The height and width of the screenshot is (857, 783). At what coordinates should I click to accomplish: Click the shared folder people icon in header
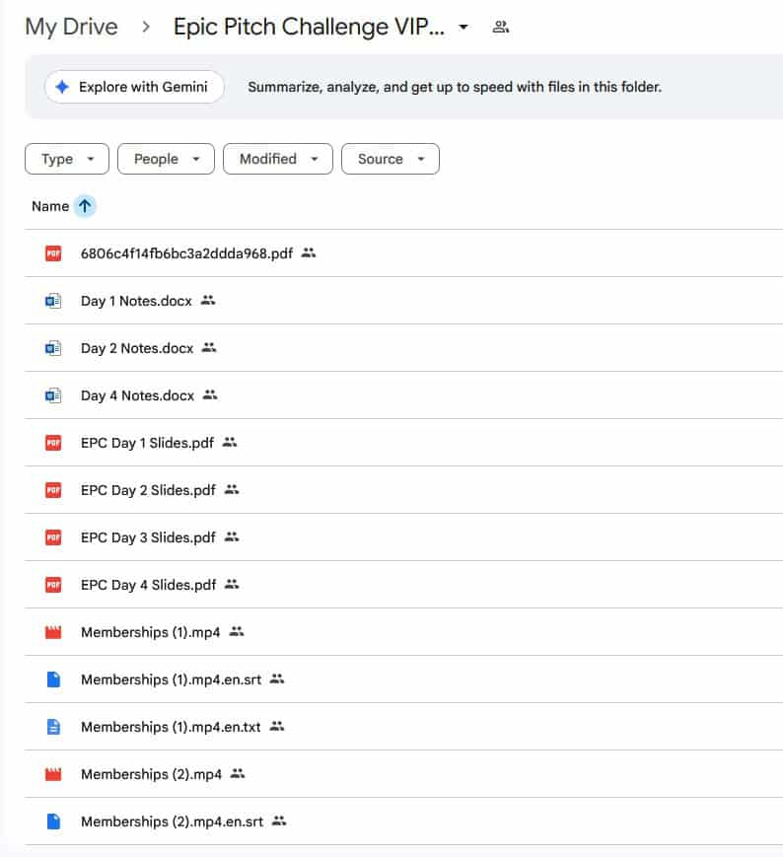[501, 27]
